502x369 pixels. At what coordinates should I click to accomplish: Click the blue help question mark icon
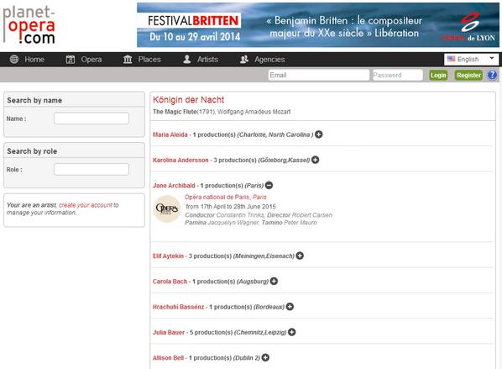point(493,75)
